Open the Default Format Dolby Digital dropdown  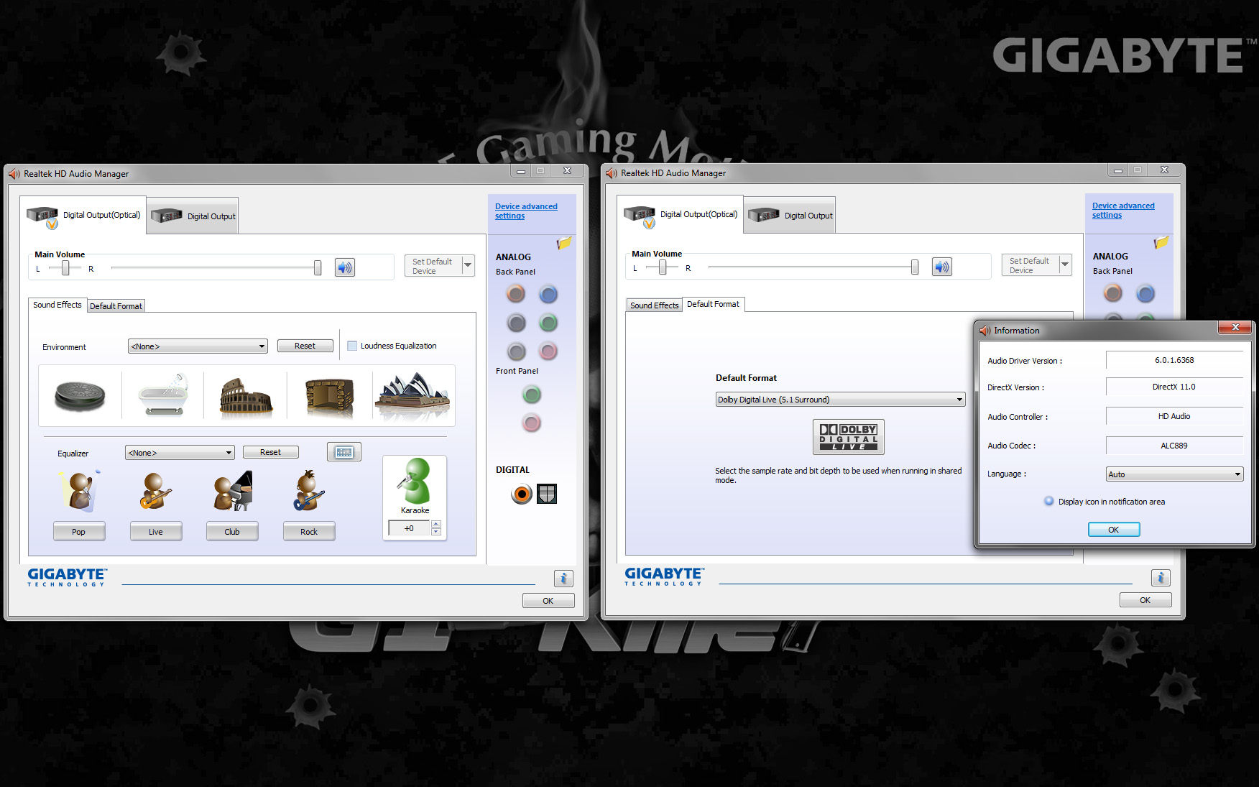[840, 400]
